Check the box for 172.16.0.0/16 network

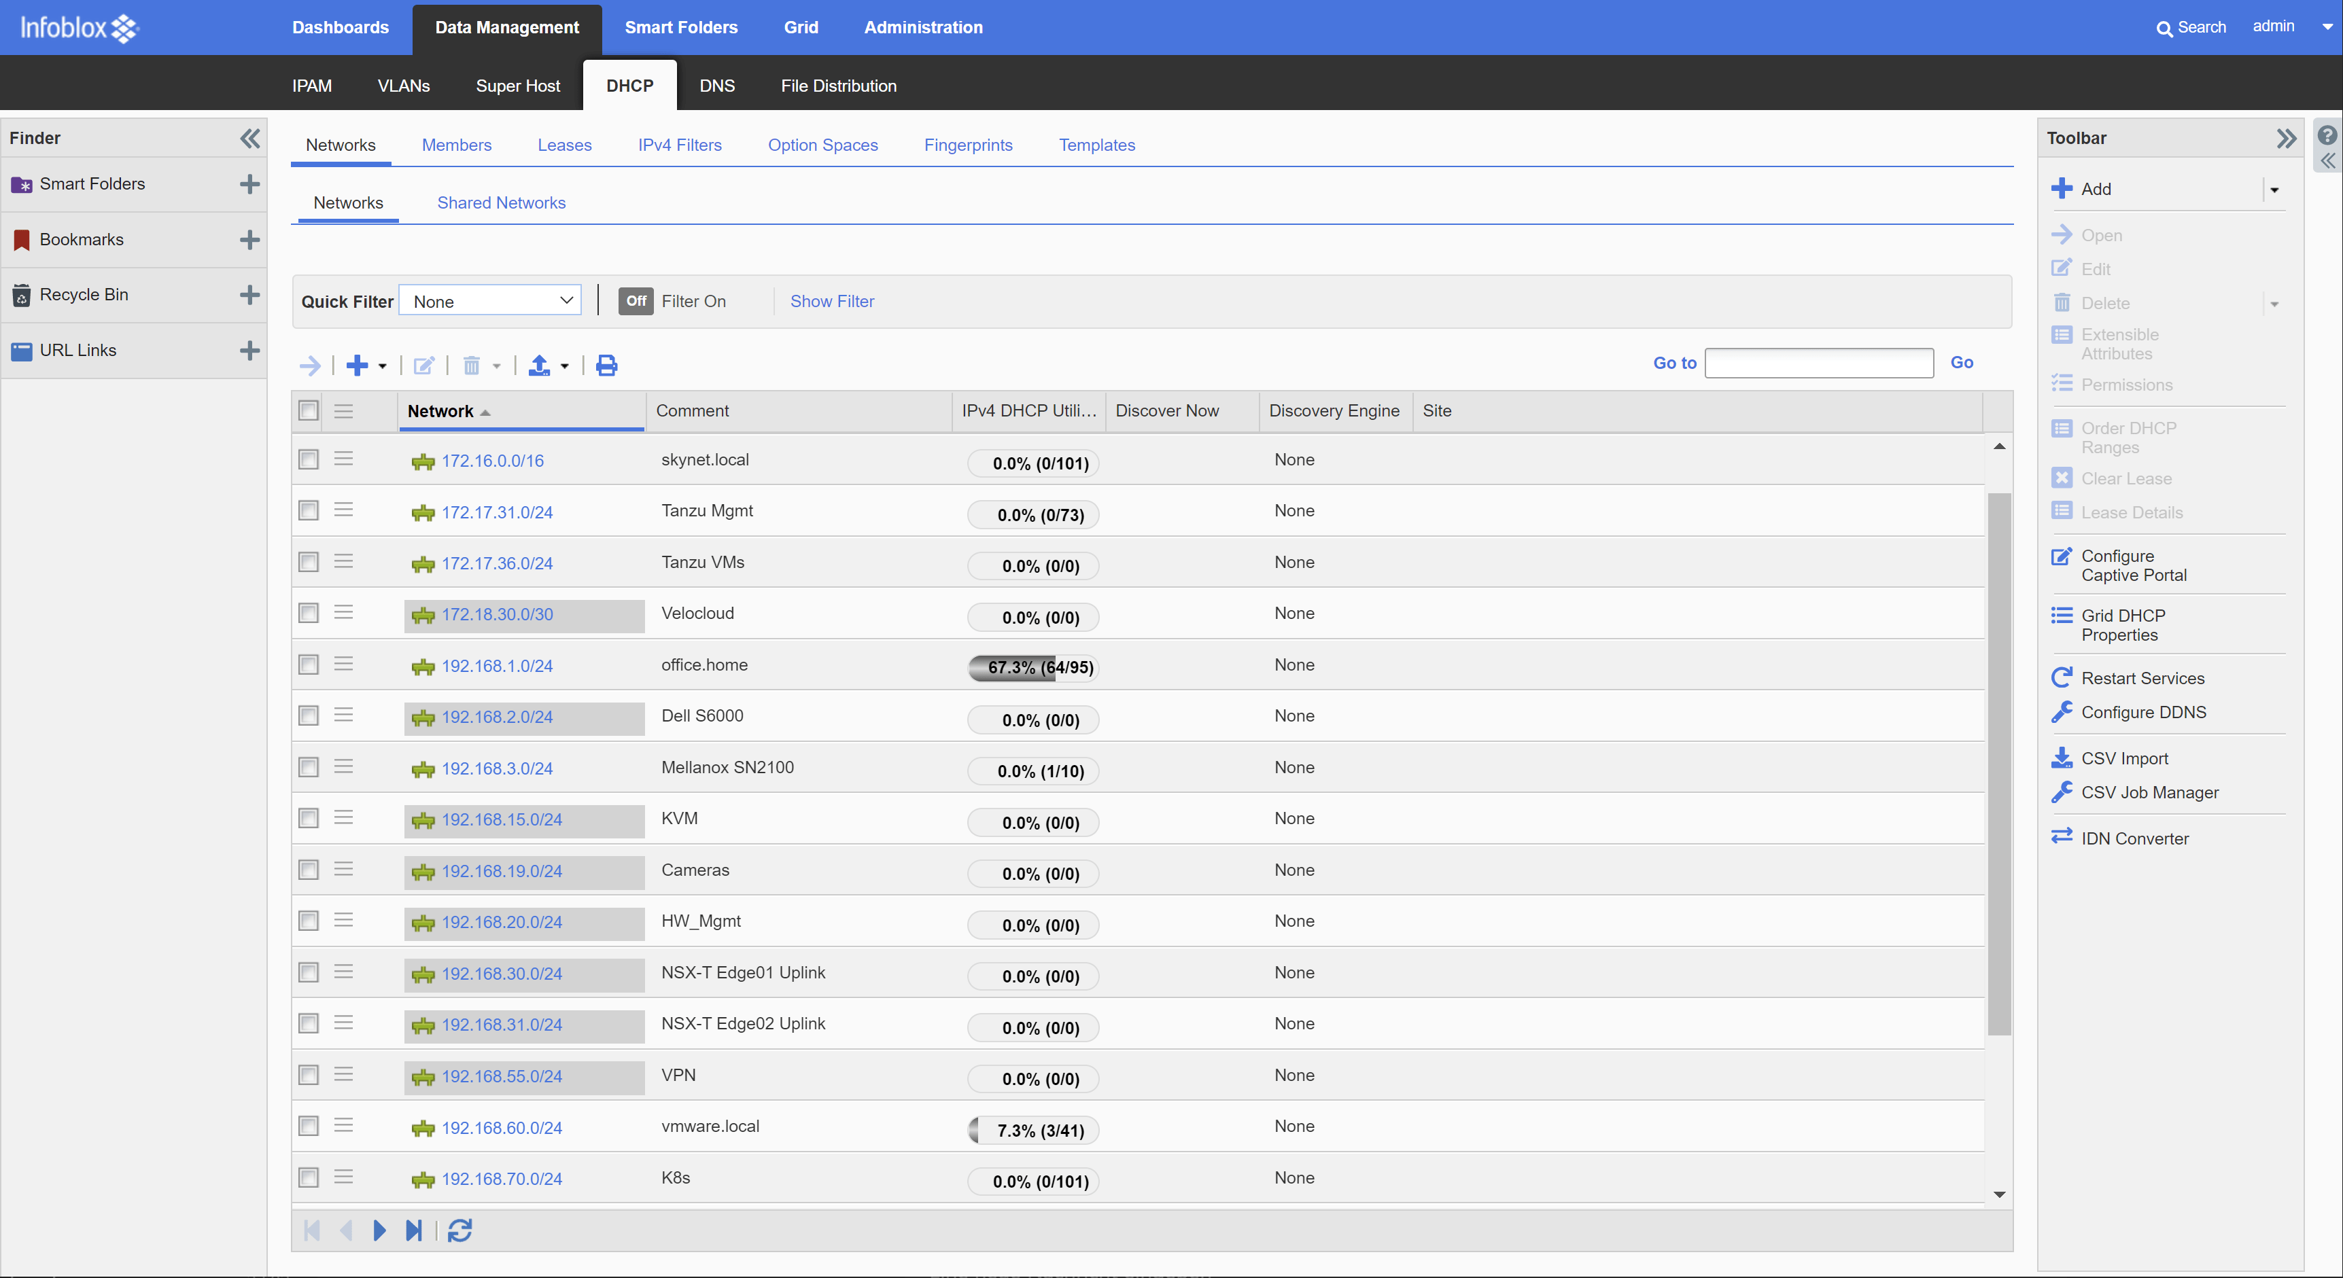point(309,459)
